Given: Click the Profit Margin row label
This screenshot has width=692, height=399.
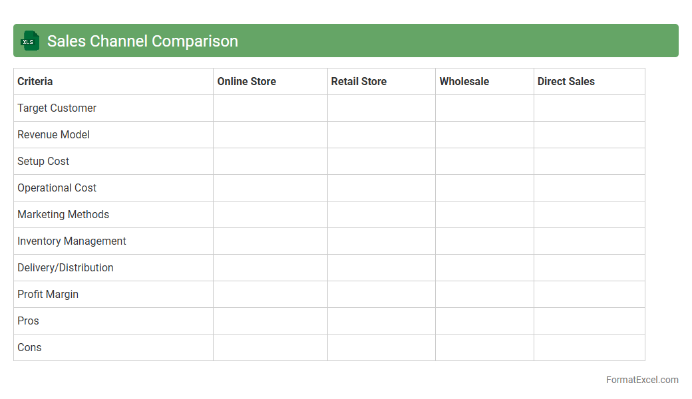Looking at the screenshot, I should [x=48, y=295].
